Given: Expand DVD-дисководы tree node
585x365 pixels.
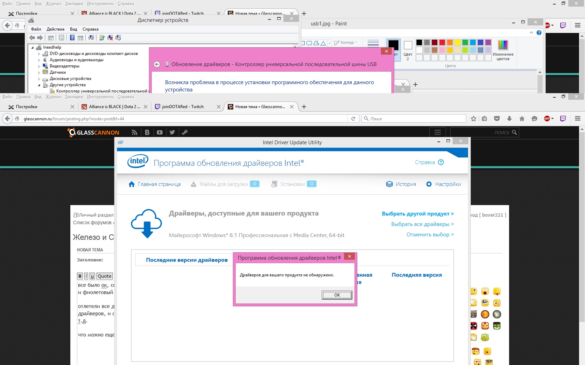Looking at the screenshot, I should coord(39,54).
